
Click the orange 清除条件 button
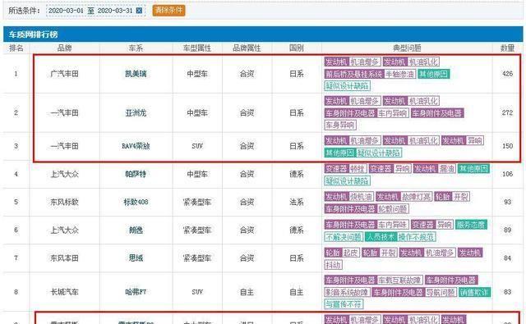pos(168,11)
